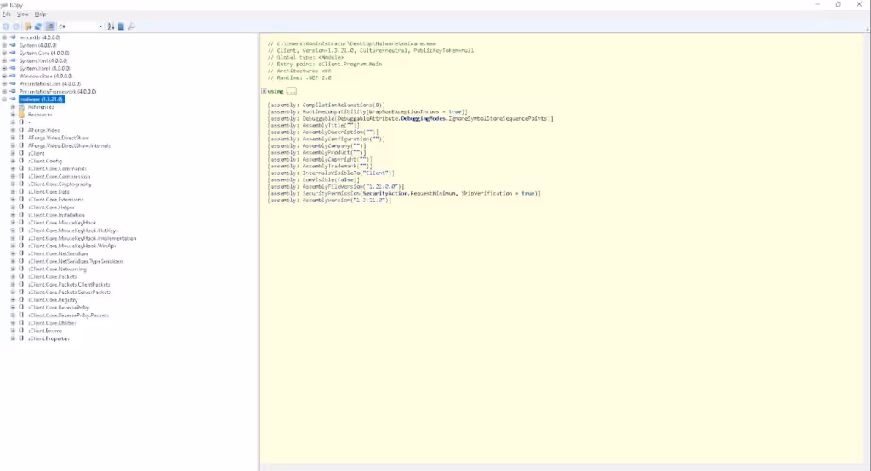Open the View menu
The image size is (871, 471).
[x=23, y=14]
